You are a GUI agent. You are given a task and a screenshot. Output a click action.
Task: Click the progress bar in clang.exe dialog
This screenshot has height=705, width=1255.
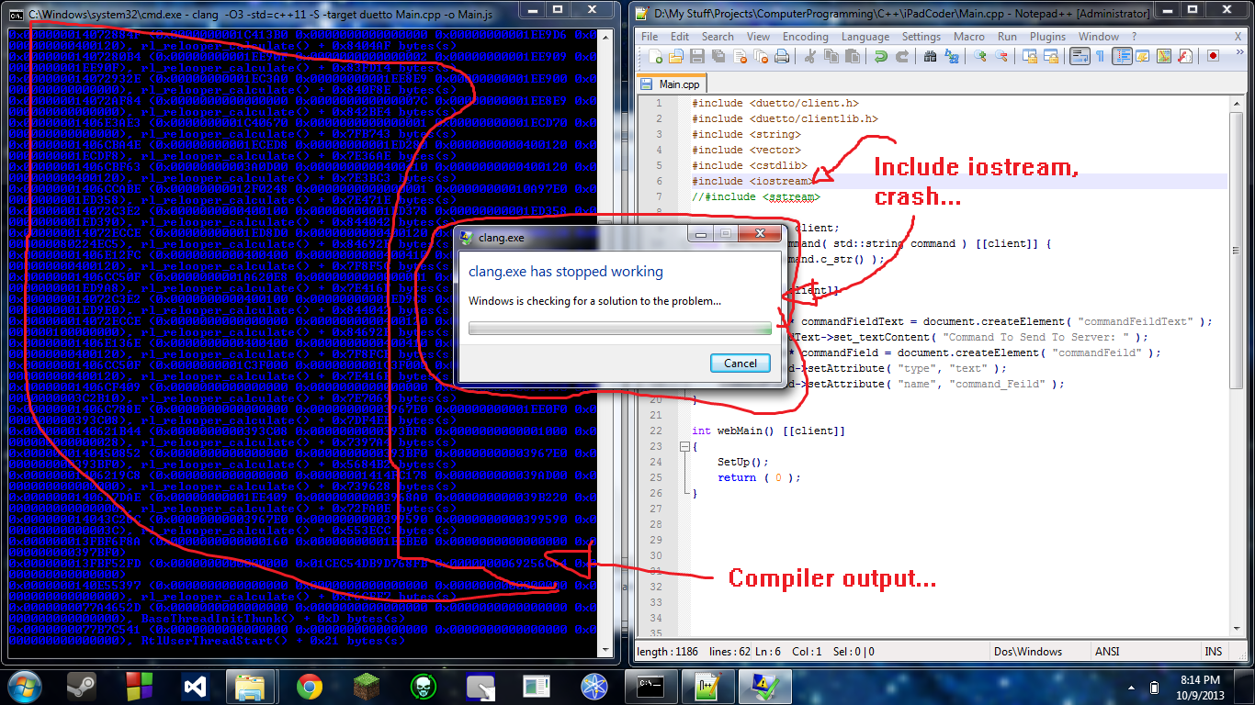tap(620, 328)
